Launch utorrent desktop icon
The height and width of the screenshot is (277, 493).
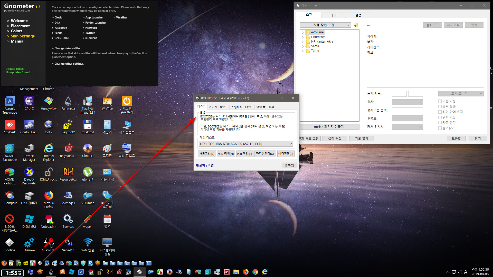pos(88,174)
